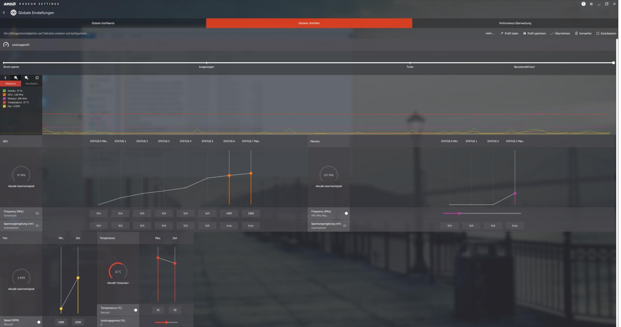
Task: Toggle Memory Spannungsregelung switch
Action: (x=345, y=225)
